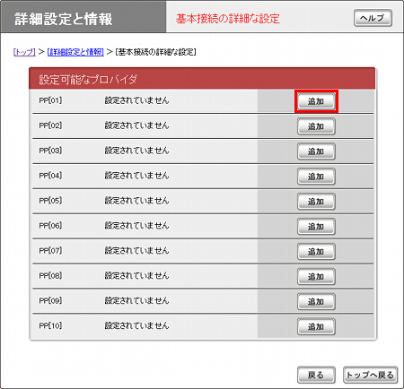The height and width of the screenshot is (389, 404).
Task: Select the PP[08] row label
Action: (x=50, y=275)
